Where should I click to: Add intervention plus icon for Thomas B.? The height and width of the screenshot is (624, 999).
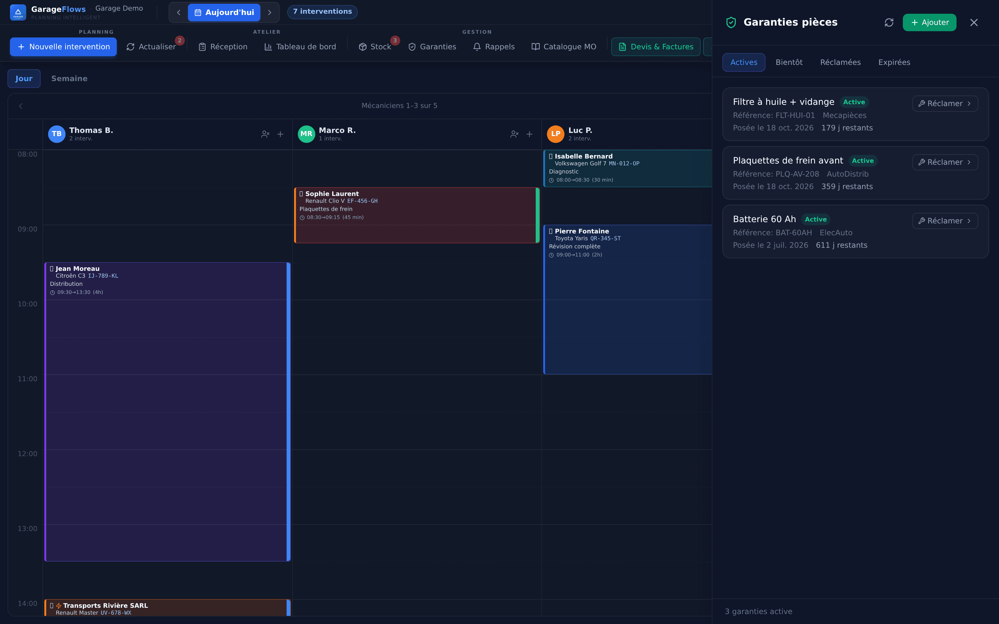point(280,134)
